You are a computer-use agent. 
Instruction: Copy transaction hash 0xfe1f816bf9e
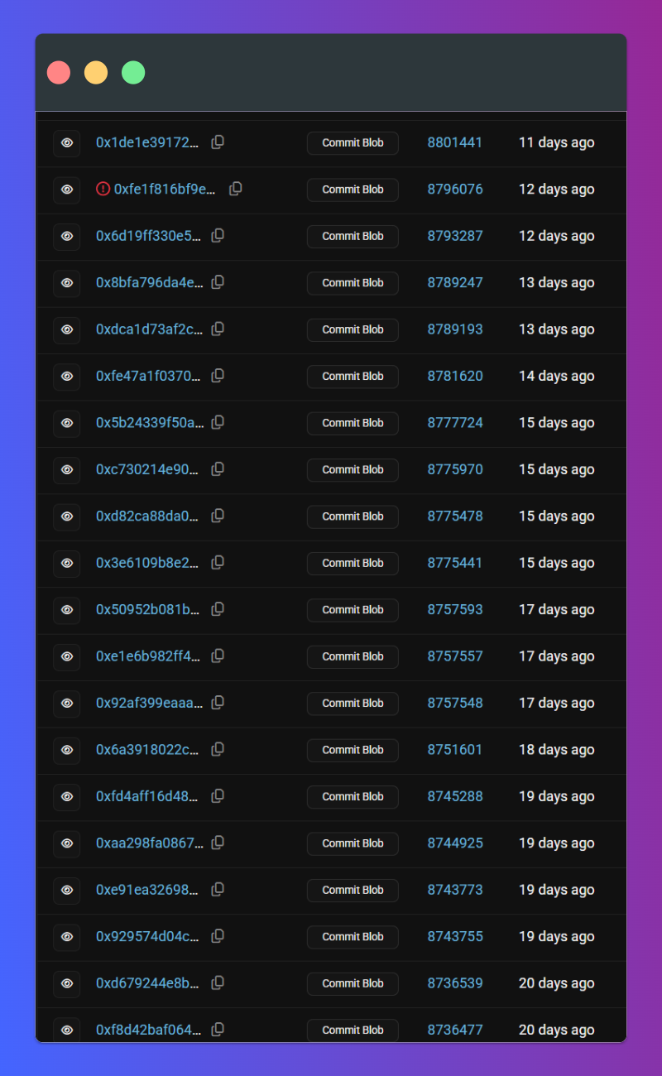click(x=235, y=189)
